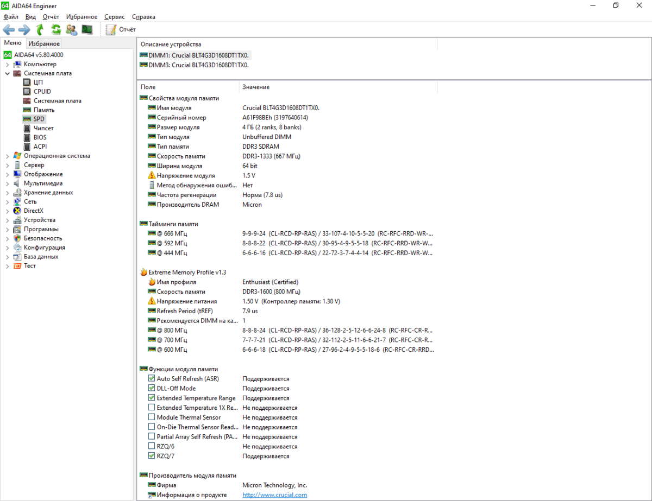
Task: Click the Мультимедиа speaker icon
Action: (x=17, y=183)
